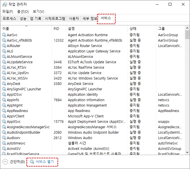
Task: Select 'AnyDesk Service' description text
Action: point(80,84)
